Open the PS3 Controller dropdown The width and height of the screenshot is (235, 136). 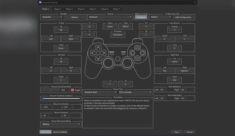(x=135, y=92)
